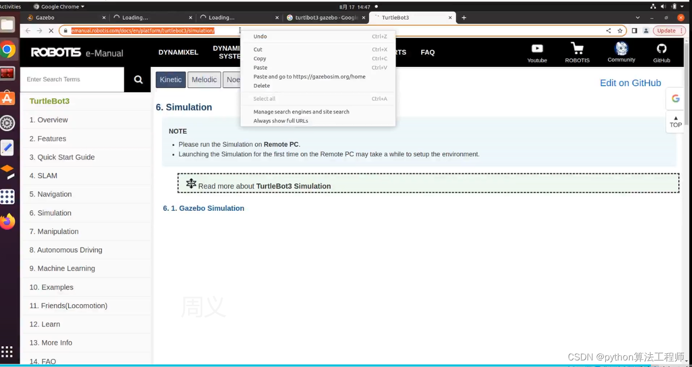
Task: Open TurtleBot3 sidebar heading
Action: (50, 101)
